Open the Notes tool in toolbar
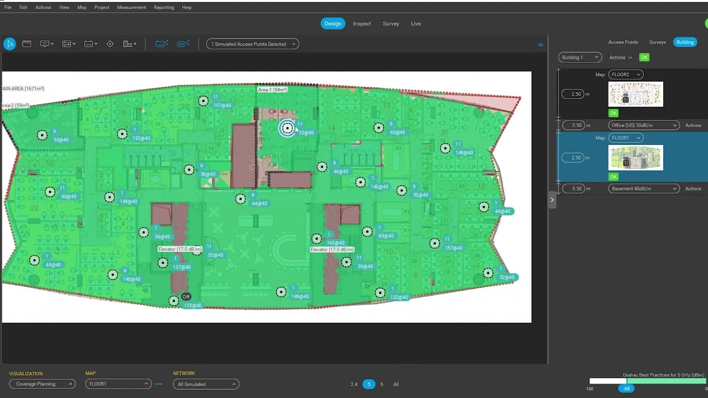Image resolution: width=708 pixels, height=398 pixels. (47, 44)
